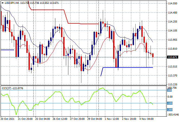Click the 1 Nov 12:00 time label
Image resolution: width=179 pixels, height=122 pixels.
[112, 119]
